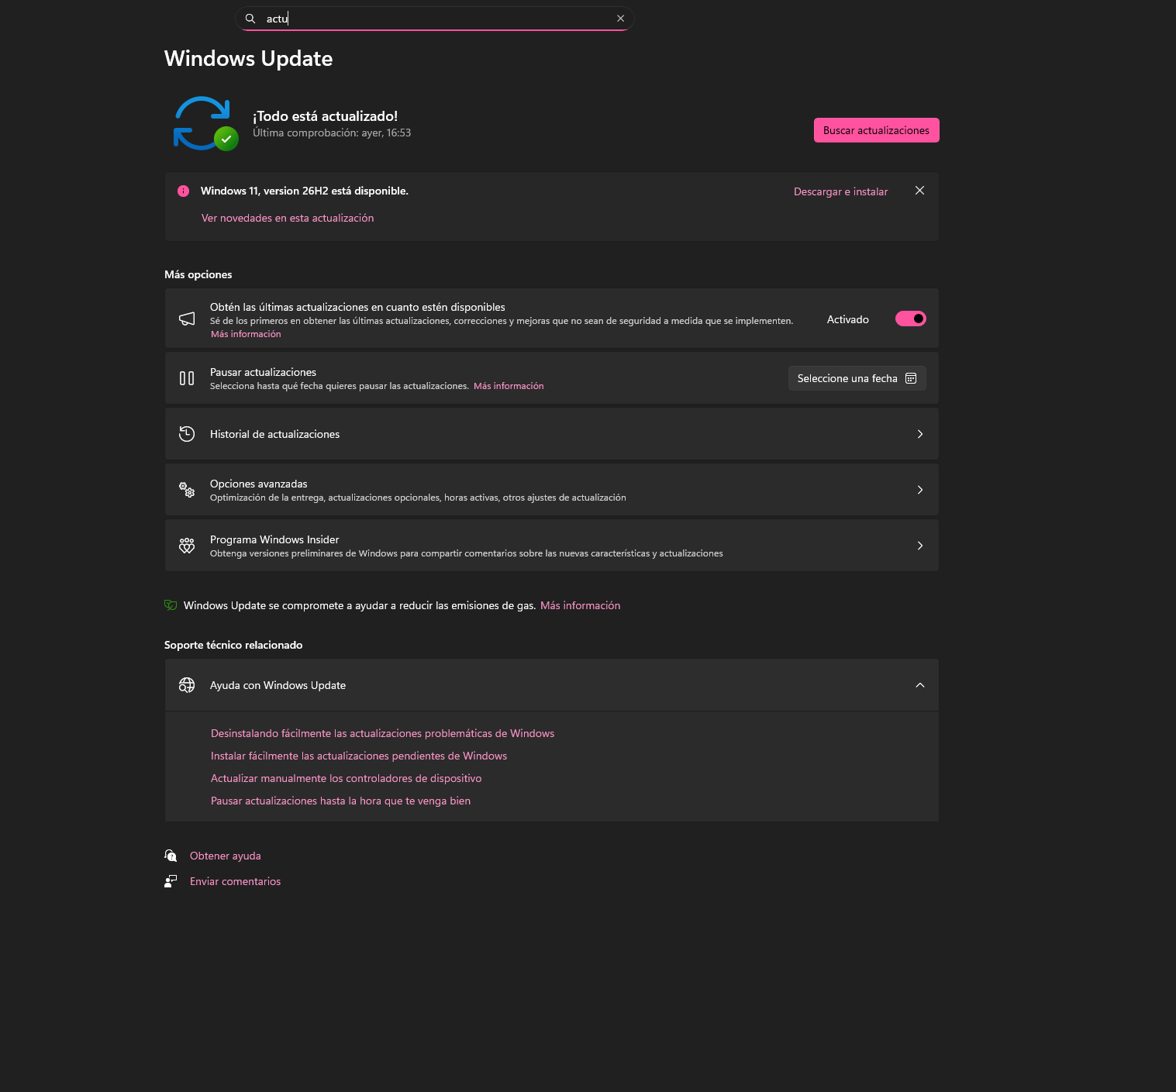Dismiss the Windows 11 26H2 notification
Screen dimensions: 1176x1092
[x=919, y=191]
